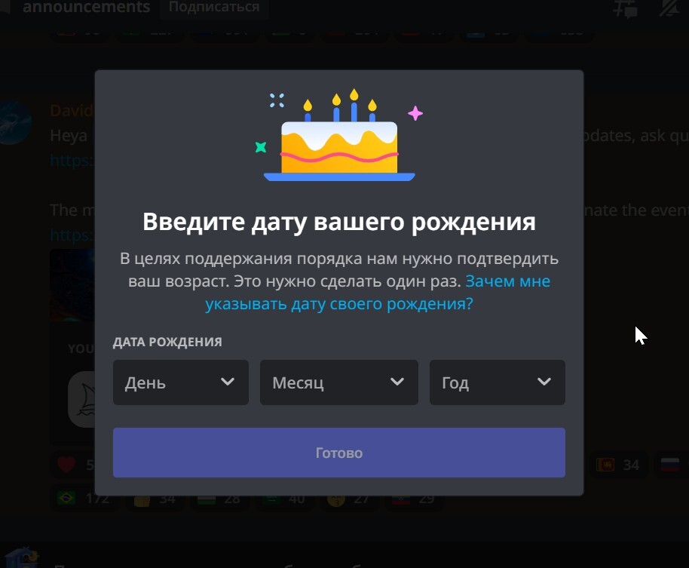Image resolution: width=689 pixels, height=568 pixels.
Task: Click the sailboat logo icon behind the dialog
Action: 83,399
